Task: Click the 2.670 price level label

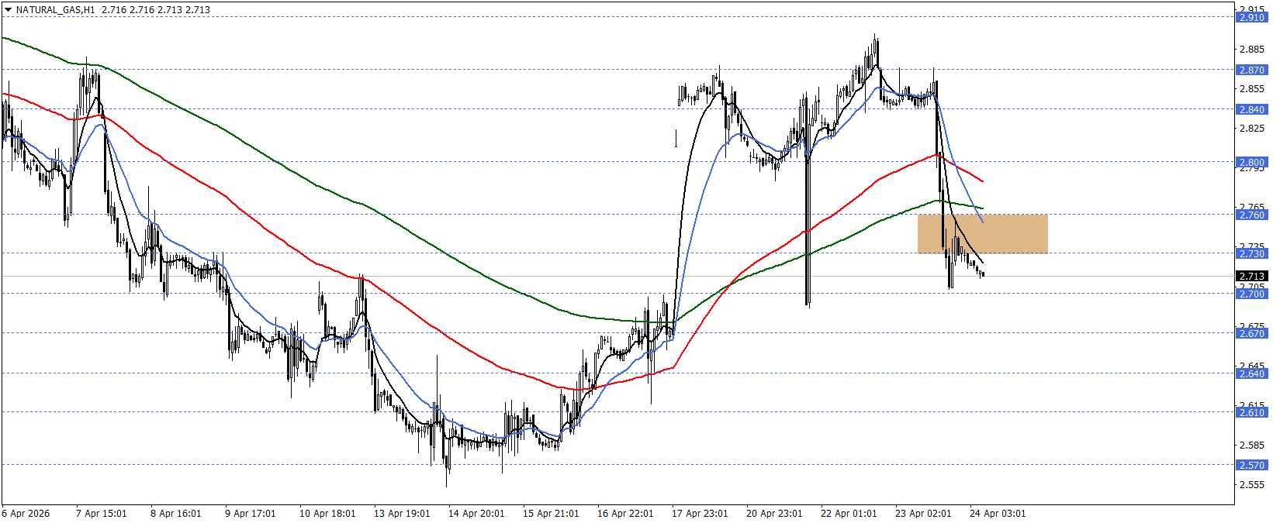Action: click(1251, 333)
